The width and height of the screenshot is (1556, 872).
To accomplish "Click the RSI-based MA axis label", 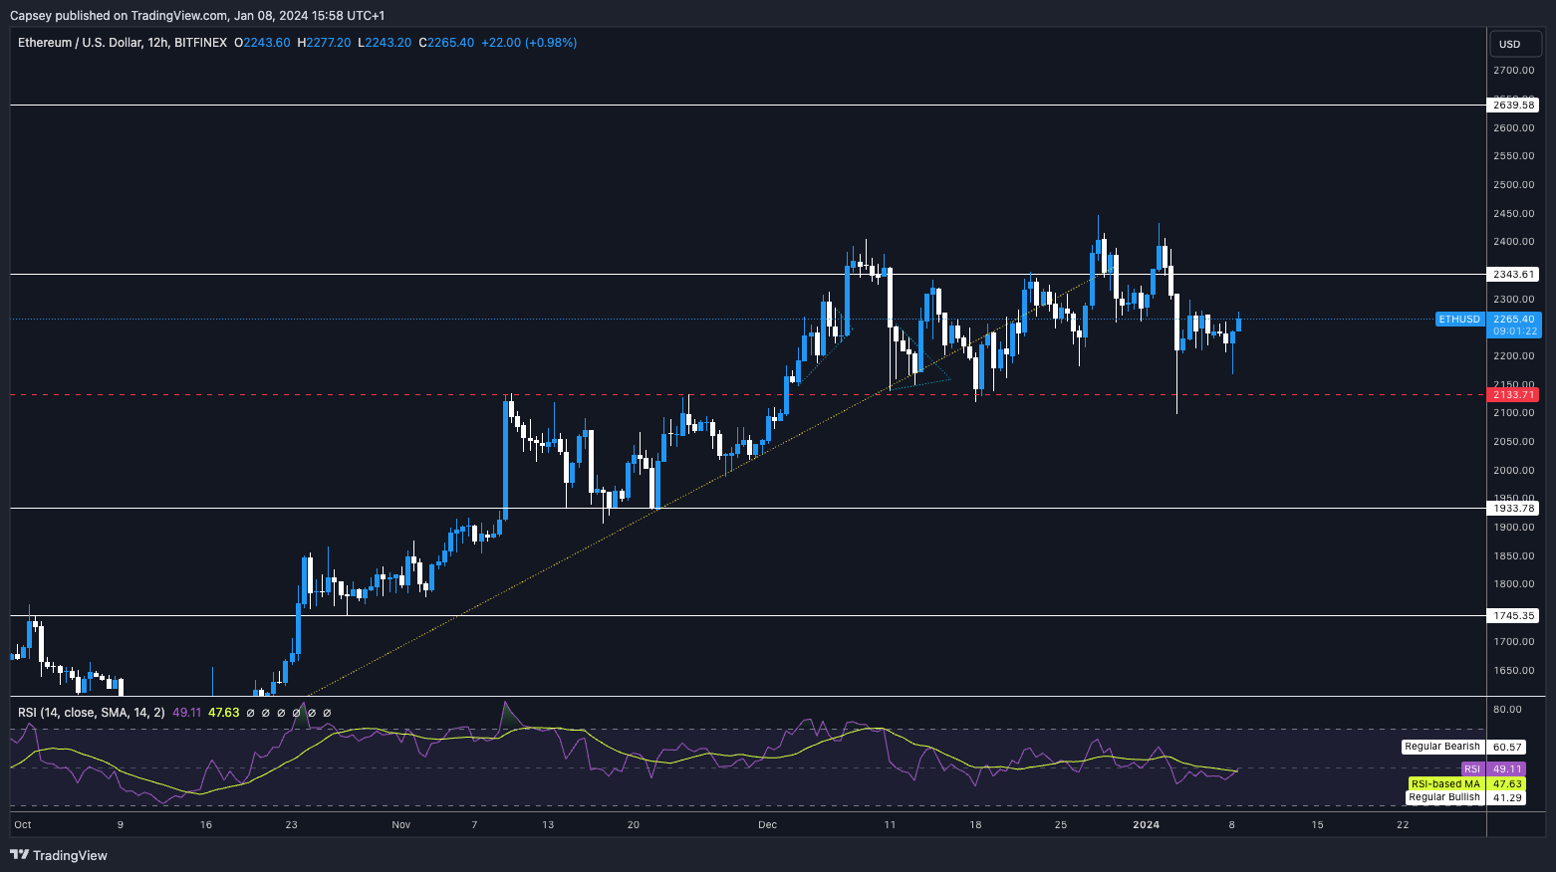I will (1445, 783).
